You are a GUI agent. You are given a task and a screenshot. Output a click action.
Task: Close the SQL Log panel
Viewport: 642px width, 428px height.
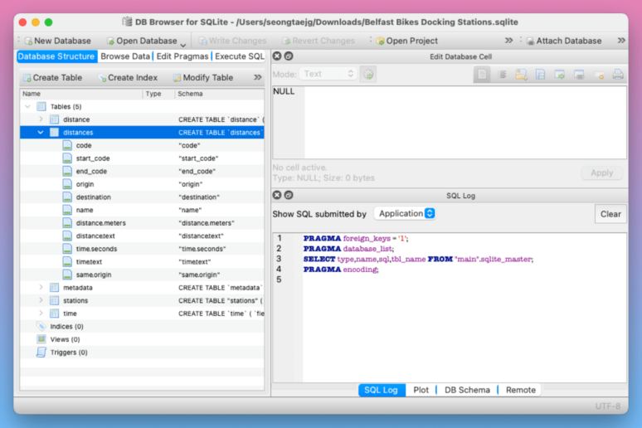coord(276,195)
